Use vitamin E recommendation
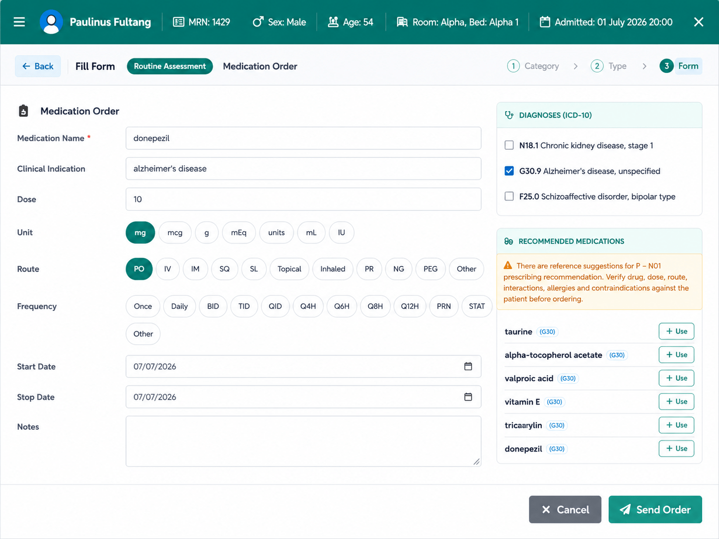 pos(676,401)
